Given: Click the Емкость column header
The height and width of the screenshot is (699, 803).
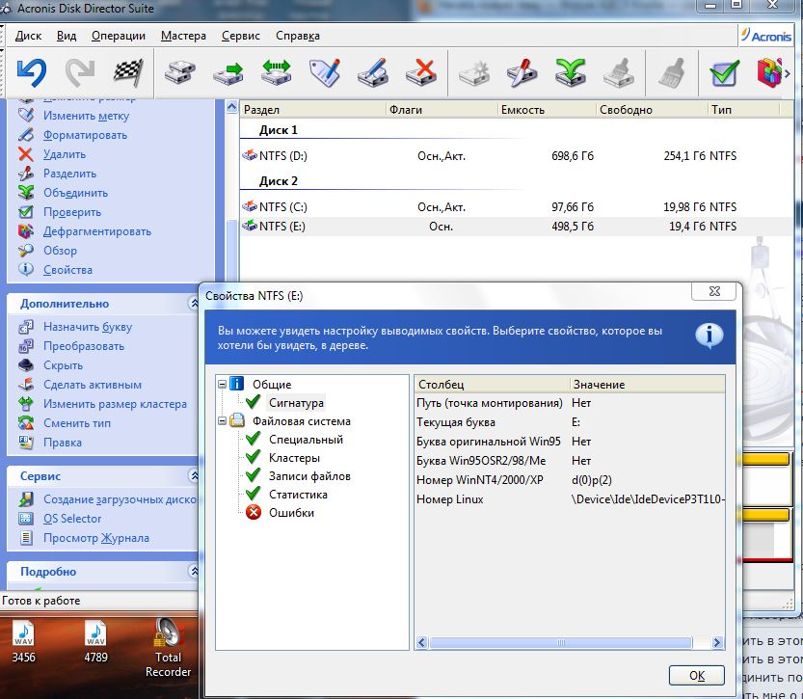Looking at the screenshot, I should tap(547, 110).
